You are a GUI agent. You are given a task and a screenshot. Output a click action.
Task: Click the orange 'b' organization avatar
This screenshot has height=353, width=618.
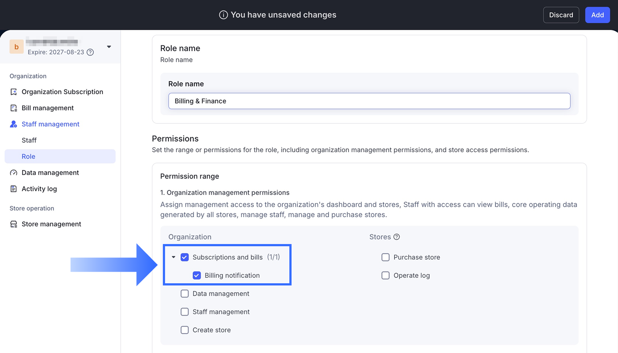click(x=16, y=47)
